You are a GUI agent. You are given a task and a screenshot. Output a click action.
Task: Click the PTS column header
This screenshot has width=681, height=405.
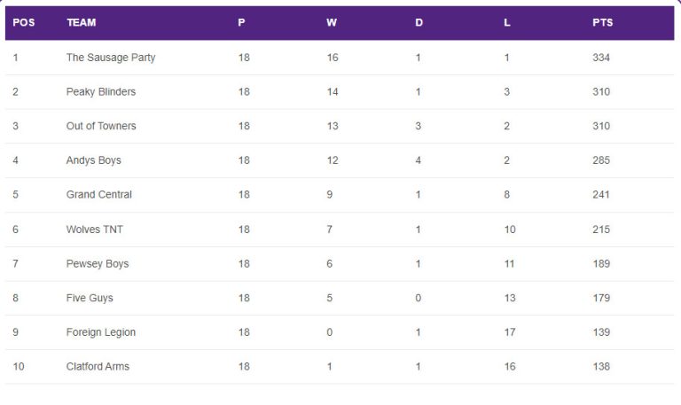pos(602,22)
